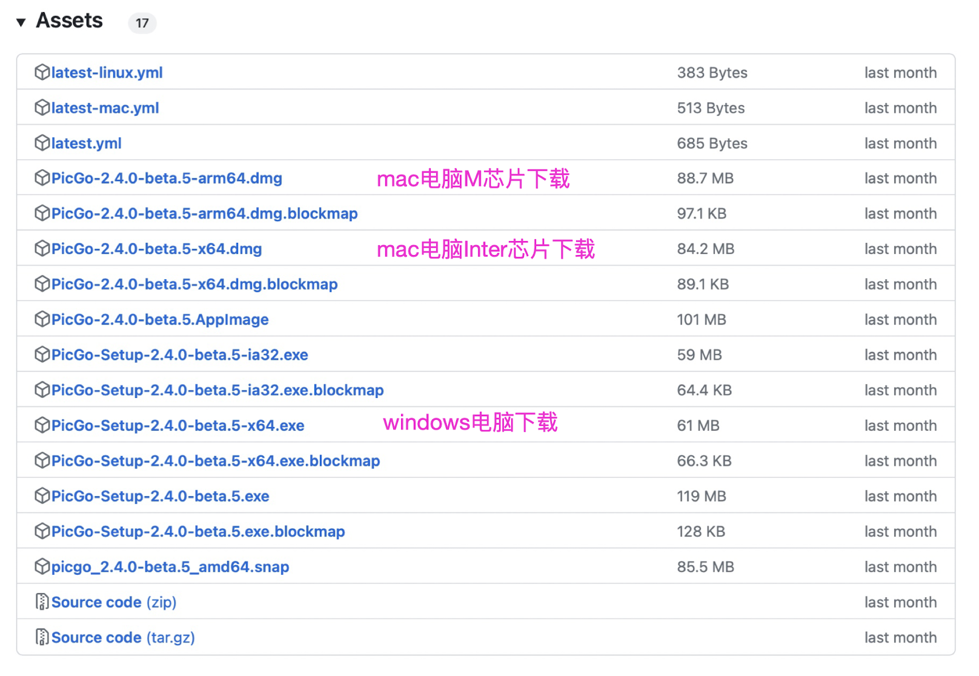Download PicGo-Setup-2.4.0-beta.5-x64.exe for Windows
The height and width of the screenshot is (676, 979).
(178, 426)
